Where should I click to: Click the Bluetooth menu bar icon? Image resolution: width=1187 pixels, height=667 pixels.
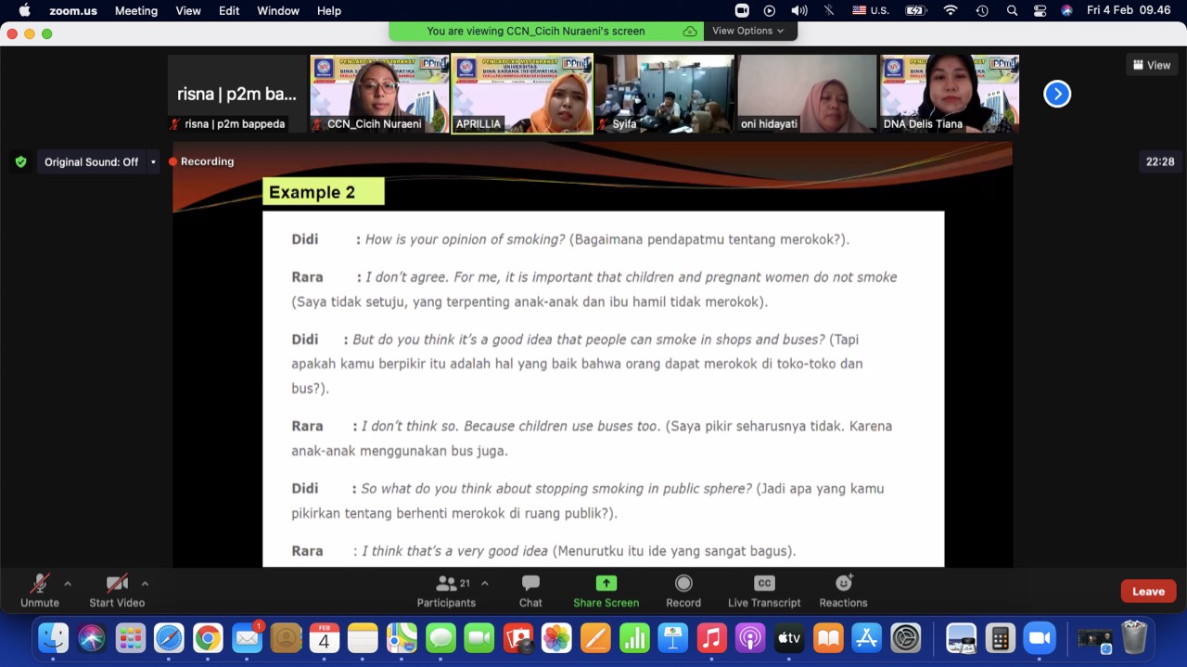click(829, 10)
